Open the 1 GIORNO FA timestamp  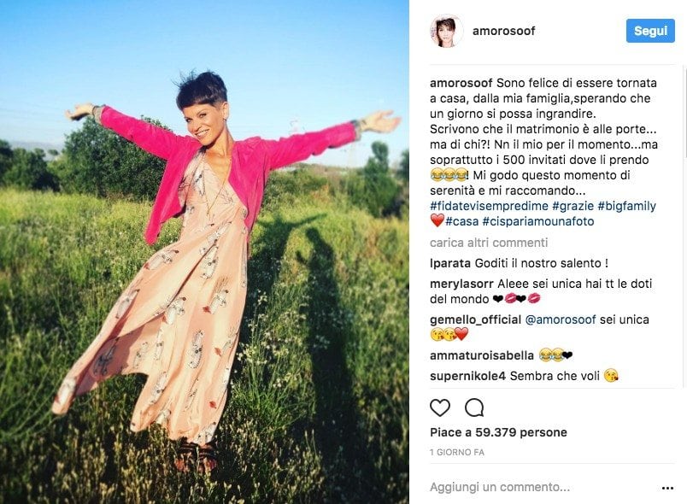point(457,453)
